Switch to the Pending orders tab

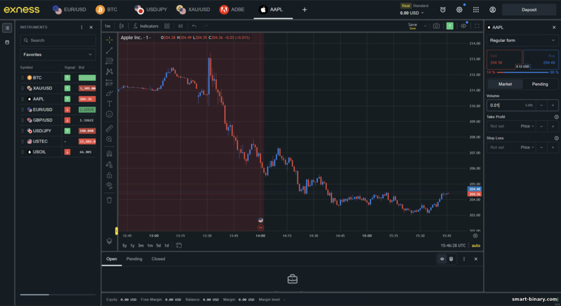pos(134,259)
